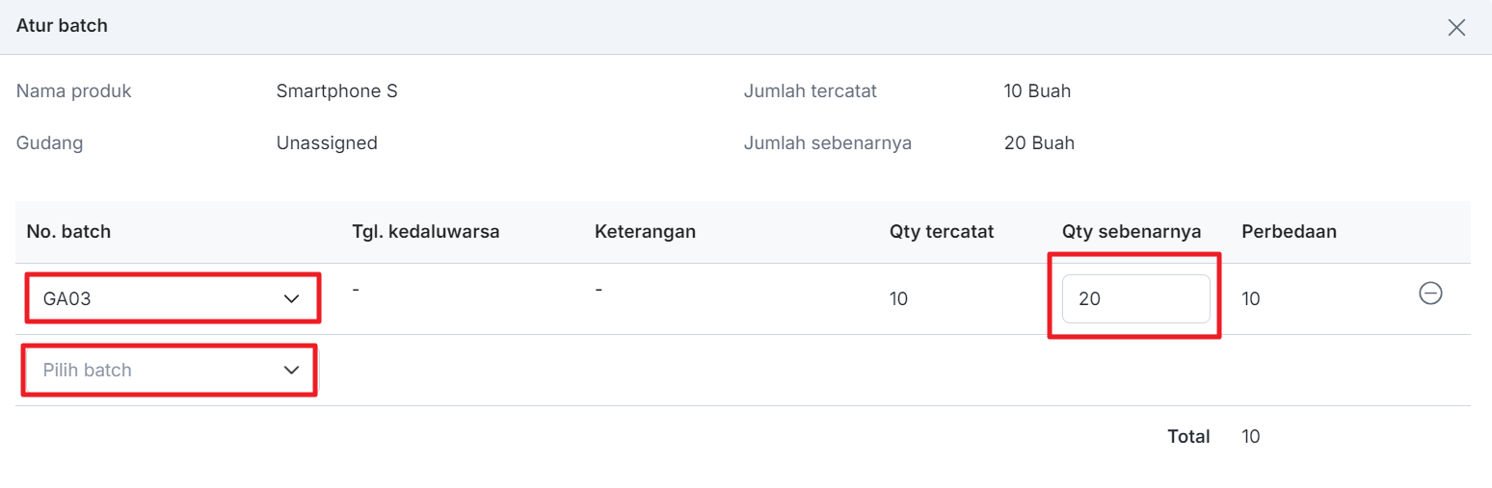This screenshot has width=1492, height=488.
Task: Select the Keterangan column header
Action: coord(645,232)
